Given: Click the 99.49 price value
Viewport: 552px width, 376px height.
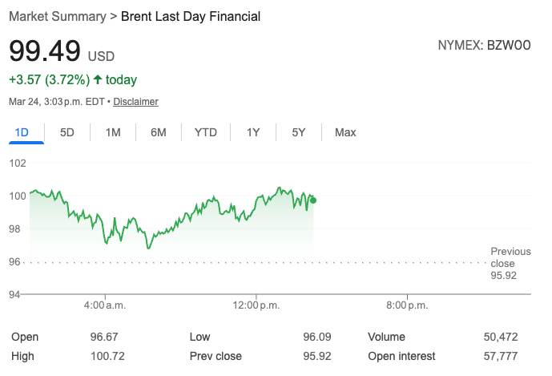Looking at the screenshot, I should pos(45,51).
